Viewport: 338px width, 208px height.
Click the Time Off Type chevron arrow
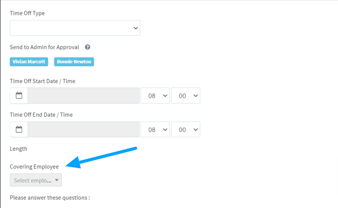(136, 28)
